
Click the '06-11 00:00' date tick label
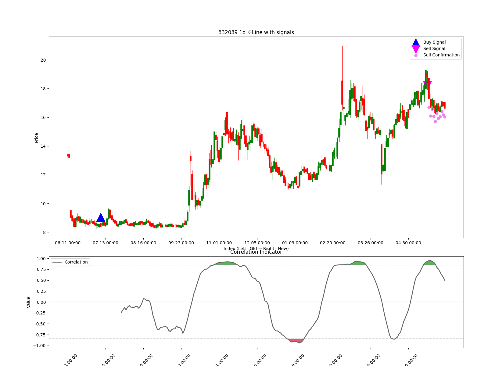(x=68, y=243)
